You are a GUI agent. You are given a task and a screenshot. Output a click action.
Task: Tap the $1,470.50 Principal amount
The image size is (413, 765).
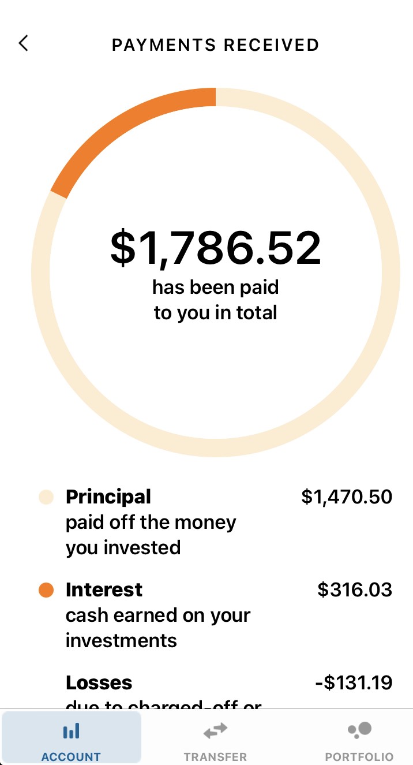pyautogui.click(x=347, y=497)
